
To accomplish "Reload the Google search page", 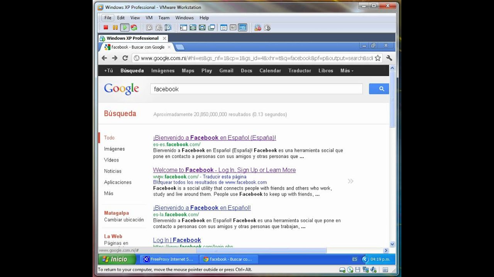I will pyautogui.click(x=125, y=58).
